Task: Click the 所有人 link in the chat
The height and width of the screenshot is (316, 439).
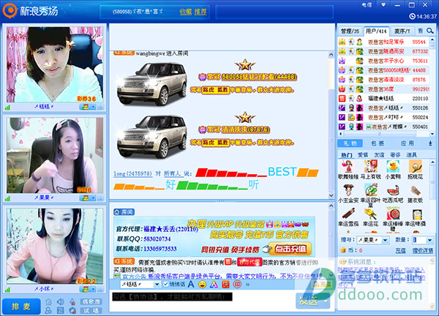Action: tap(172, 173)
